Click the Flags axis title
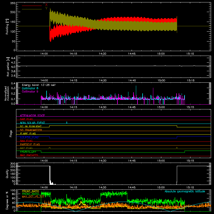 11,133
